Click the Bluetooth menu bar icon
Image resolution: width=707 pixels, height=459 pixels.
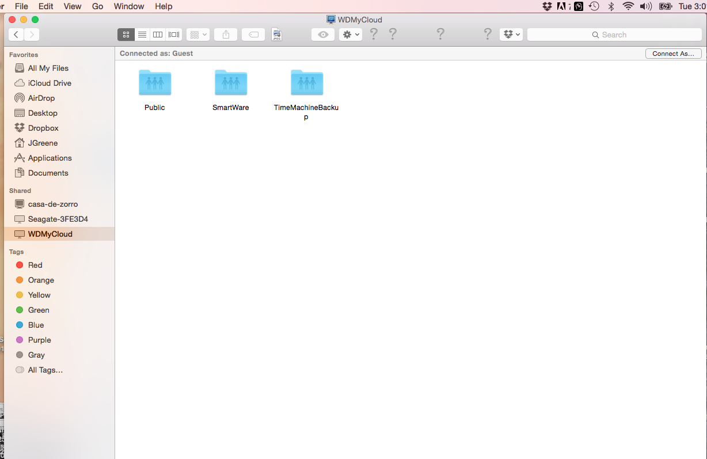[x=611, y=6]
